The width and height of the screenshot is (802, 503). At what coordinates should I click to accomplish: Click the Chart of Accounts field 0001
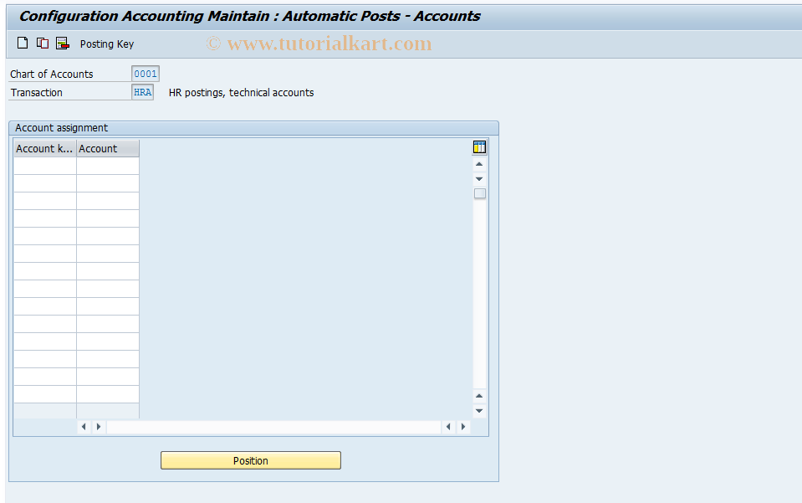(x=146, y=74)
